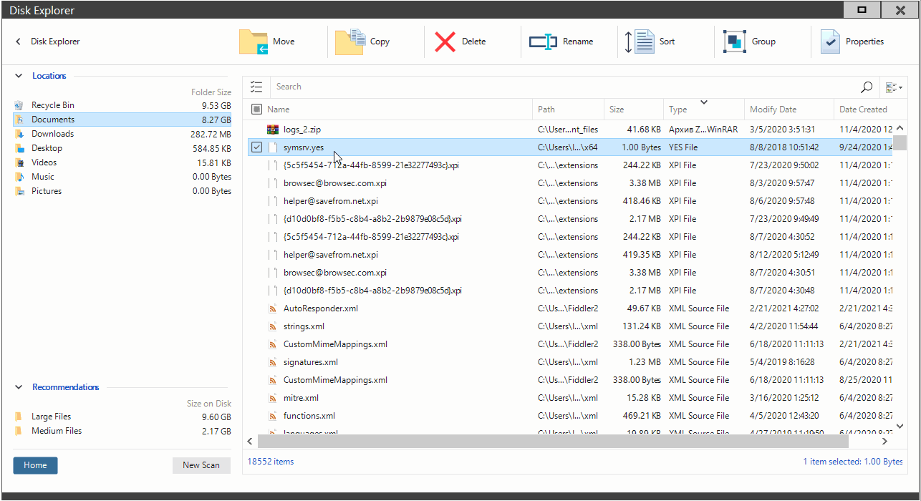Click the Group toolbar icon
Screen dimensions: 921x501
click(x=735, y=42)
